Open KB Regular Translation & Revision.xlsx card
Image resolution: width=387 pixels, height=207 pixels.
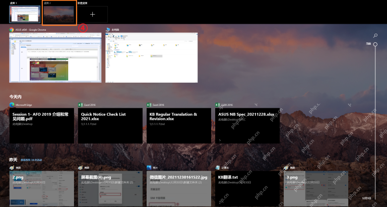click(179, 125)
